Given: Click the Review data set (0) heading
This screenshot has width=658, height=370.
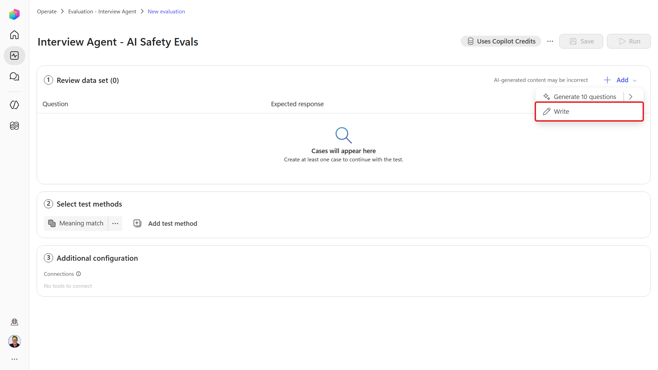Looking at the screenshot, I should pos(88,80).
